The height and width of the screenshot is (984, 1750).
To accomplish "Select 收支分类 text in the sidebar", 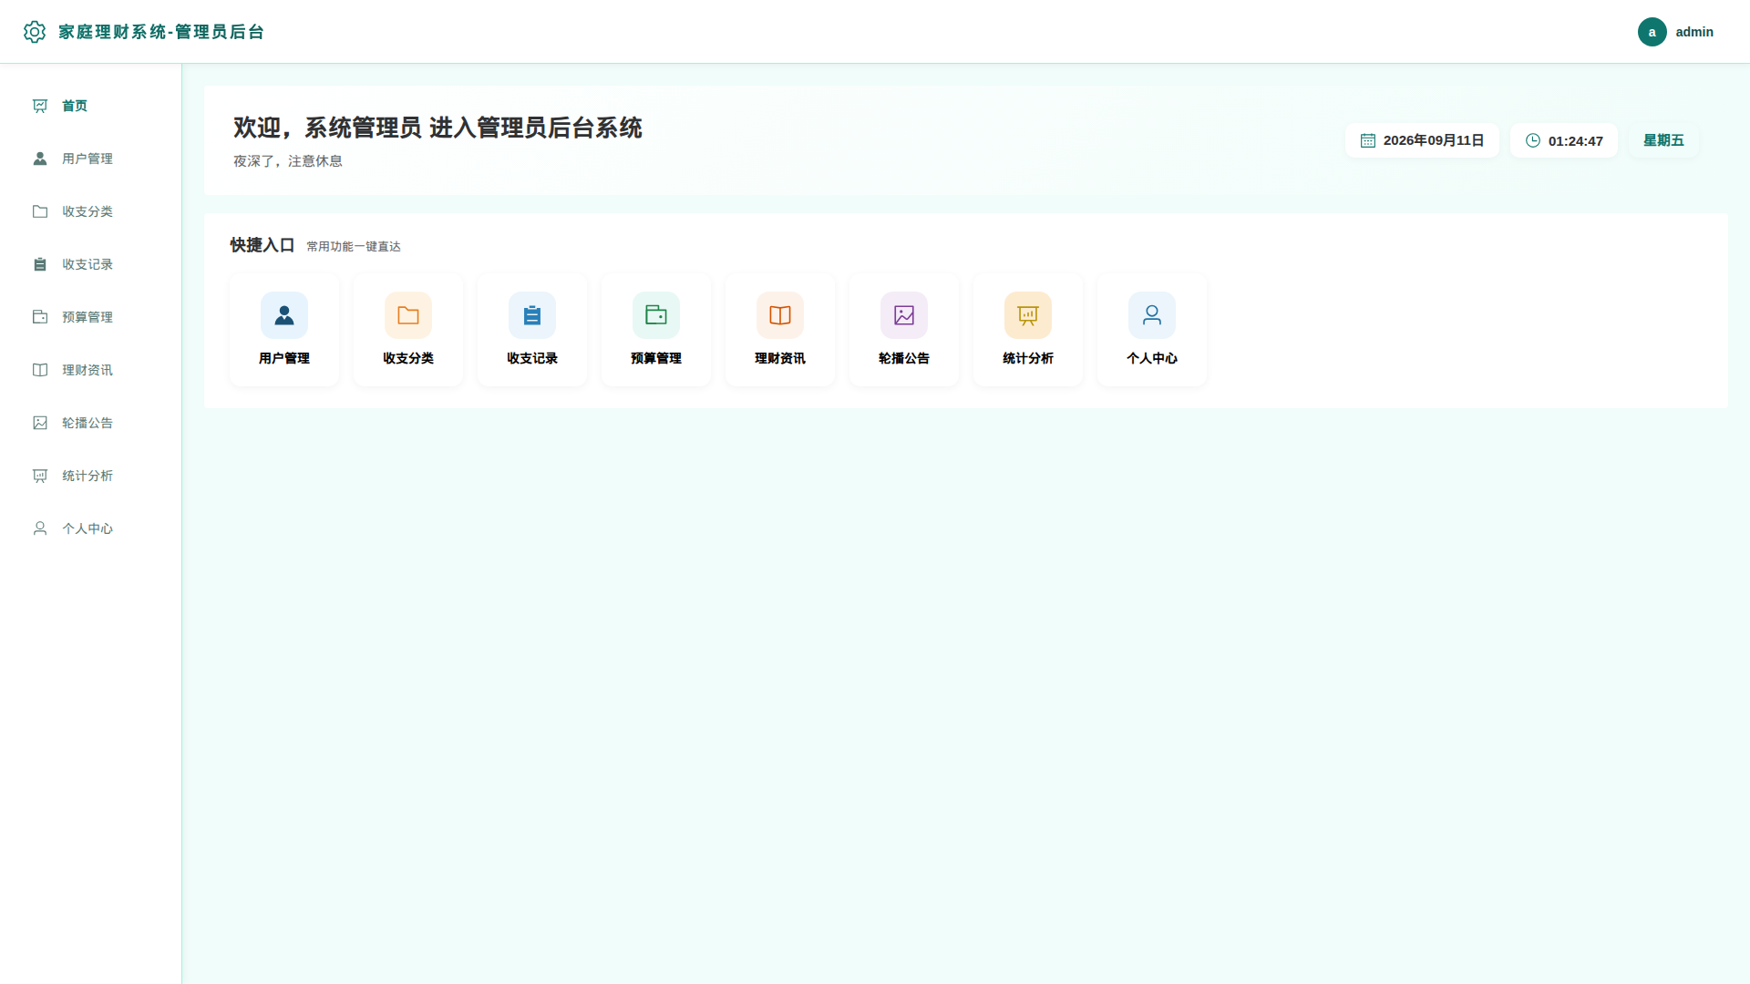I will coord(87,211).
